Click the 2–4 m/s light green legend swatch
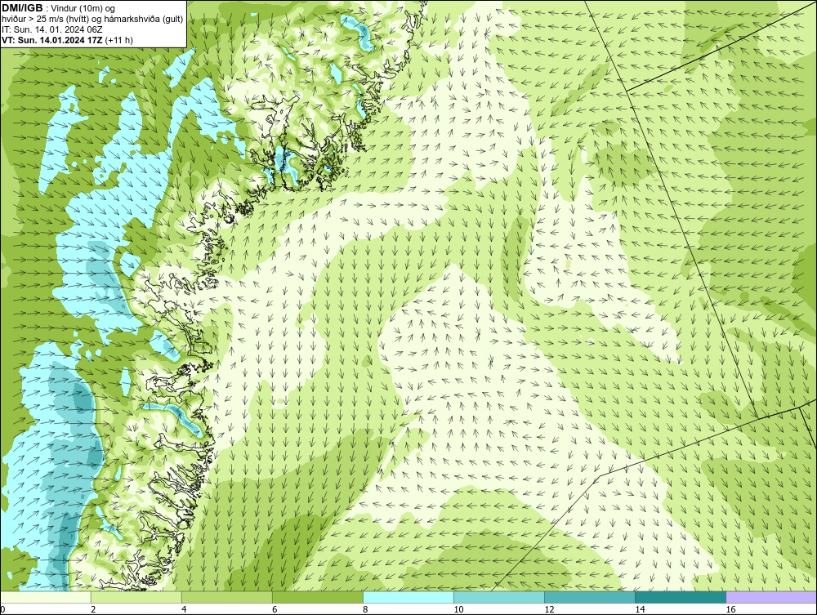The image size is (817, 615). coord(136,597)
